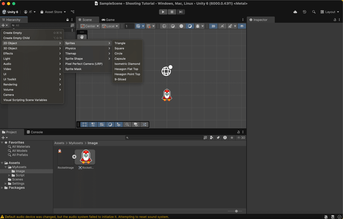Open the search icon in the top-right toolbar
The image size is (343, 219).
(x=314, y=12)
